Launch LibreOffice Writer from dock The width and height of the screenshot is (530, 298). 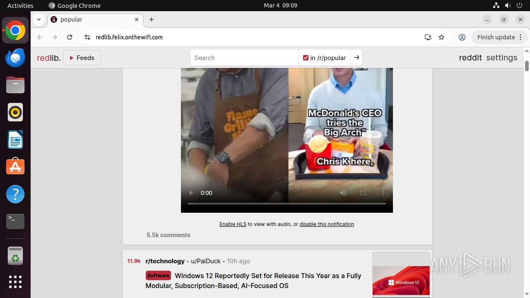(15, 140)
